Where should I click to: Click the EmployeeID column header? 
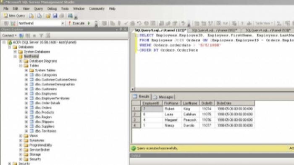point(151,103)
